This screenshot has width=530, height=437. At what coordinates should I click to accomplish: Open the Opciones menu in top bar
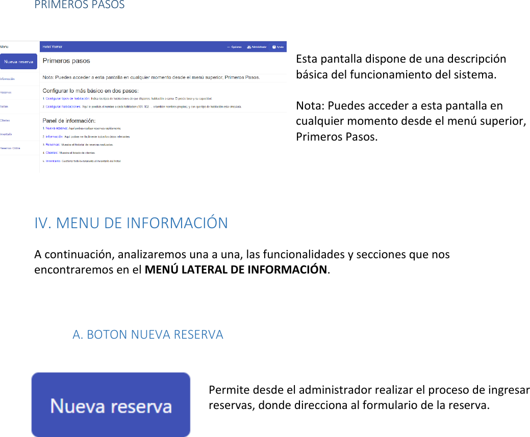pyautogui.click(x=234, y=47)
